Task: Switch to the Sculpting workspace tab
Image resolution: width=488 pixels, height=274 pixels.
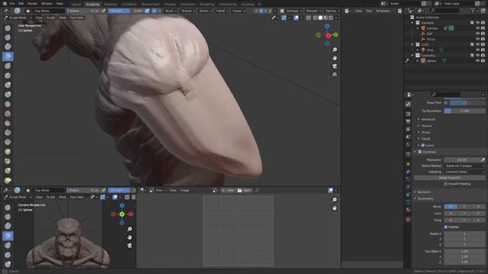Action: 92,5
